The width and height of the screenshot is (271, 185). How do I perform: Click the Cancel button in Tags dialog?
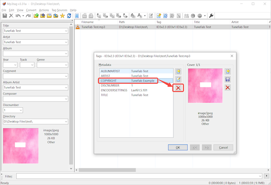[223, 148]
